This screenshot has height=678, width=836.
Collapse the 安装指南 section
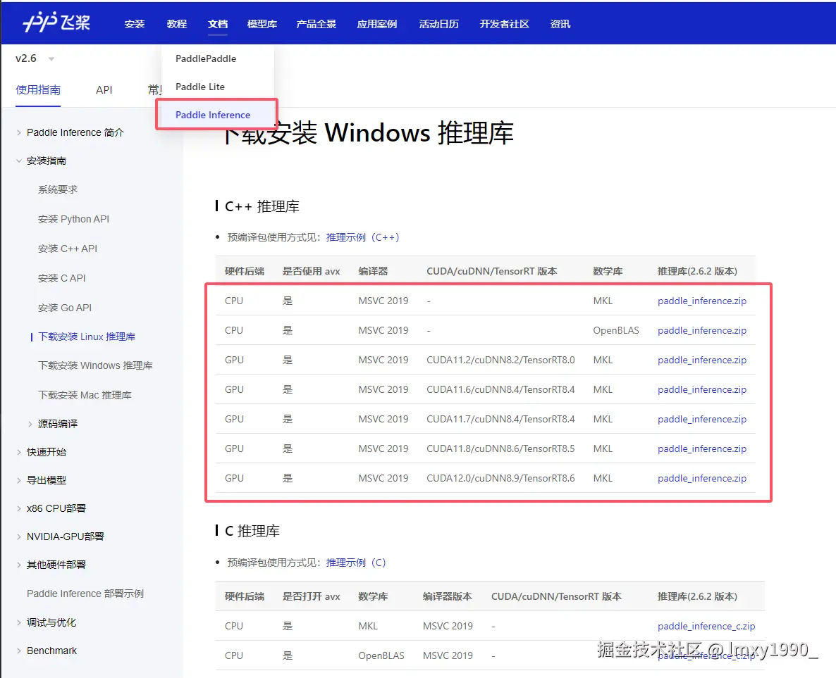(47, 161)
